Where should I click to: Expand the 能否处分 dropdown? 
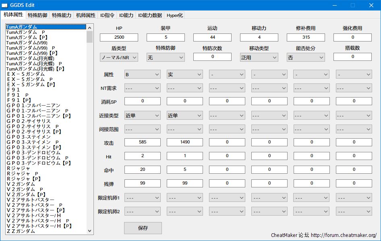(305, 58)
